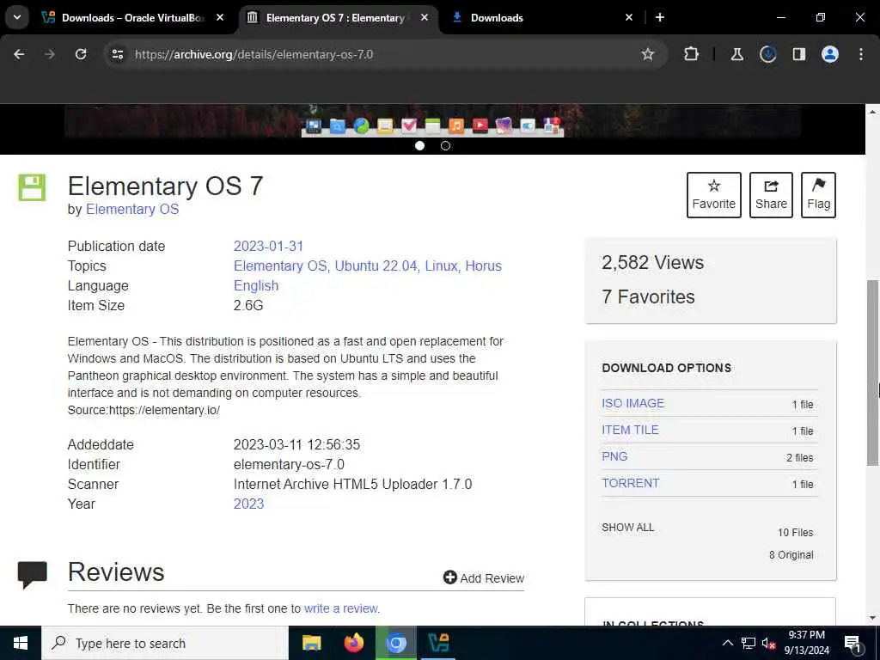Open the notification center icon
This screenshot has width=880, height=660.
[853, 644]
